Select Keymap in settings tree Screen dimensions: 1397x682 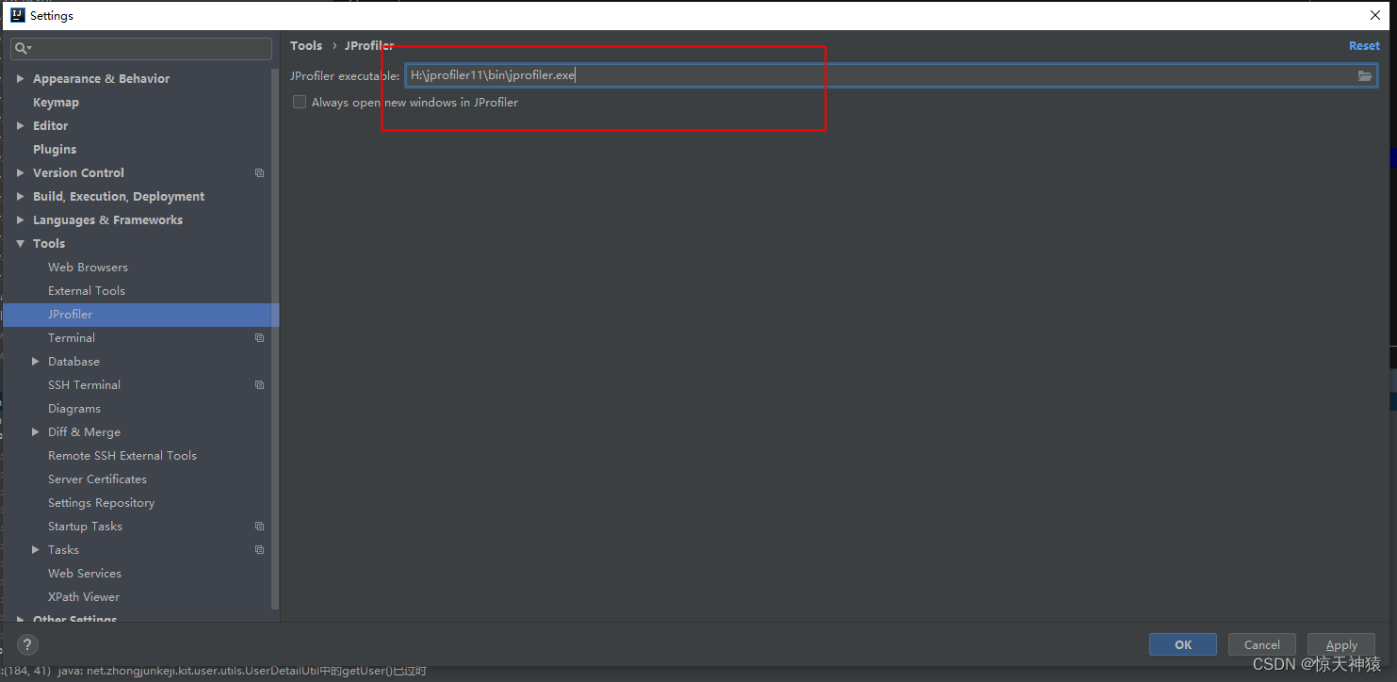[x=56, y=103]
